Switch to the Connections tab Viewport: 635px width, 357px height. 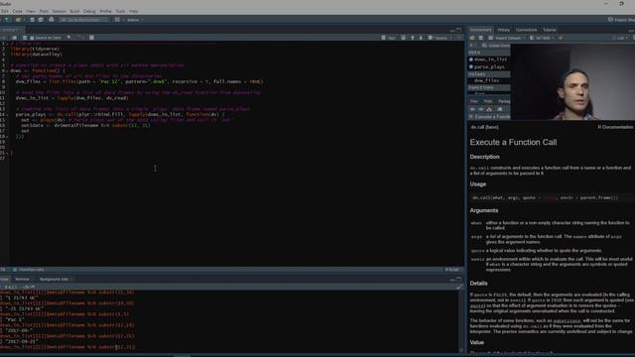526,30
